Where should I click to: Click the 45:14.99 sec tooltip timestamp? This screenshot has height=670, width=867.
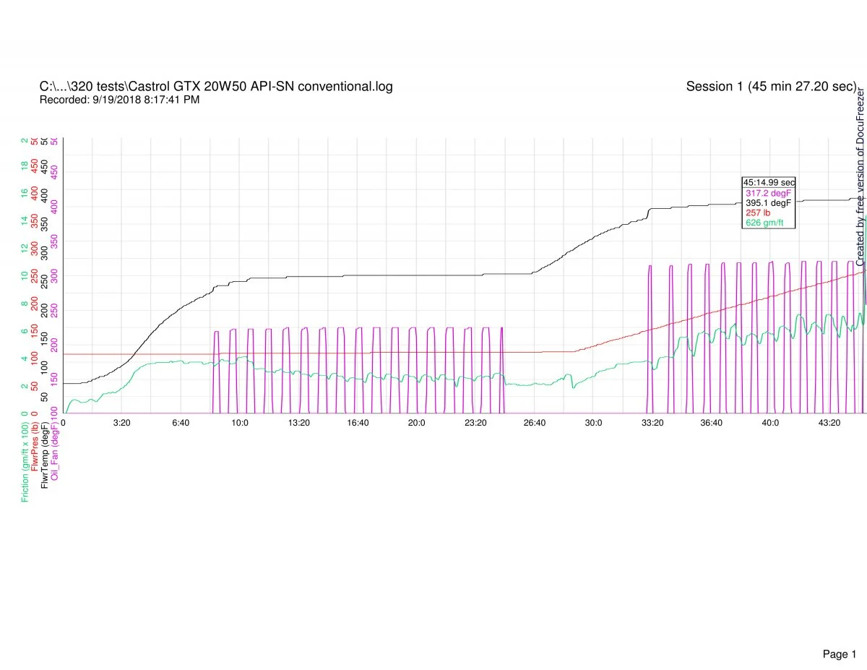tap(769, 183)
